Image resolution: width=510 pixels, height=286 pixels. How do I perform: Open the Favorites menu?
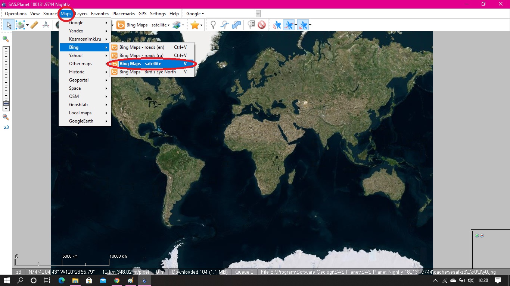(100, 14)
